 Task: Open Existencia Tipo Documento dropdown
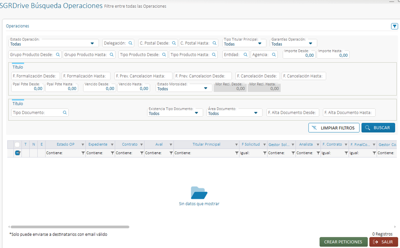[197, 113]
